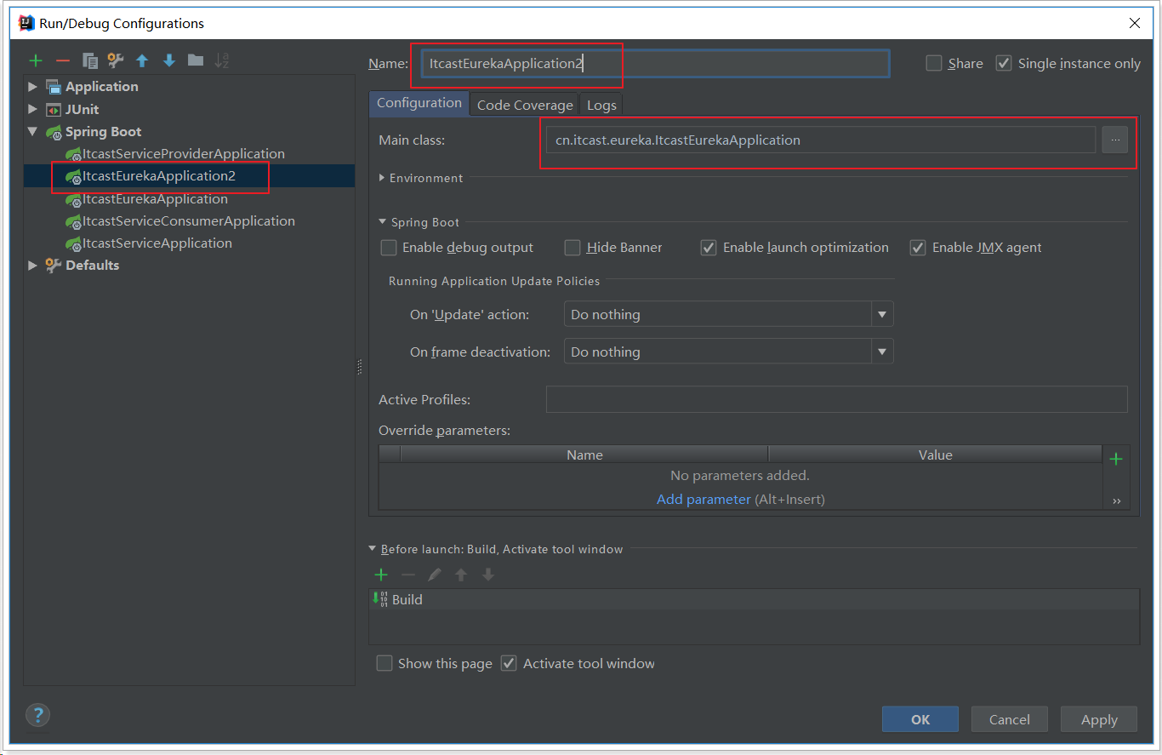Close the Run/Debug Configurations dialog

(x=1135, y=24)
